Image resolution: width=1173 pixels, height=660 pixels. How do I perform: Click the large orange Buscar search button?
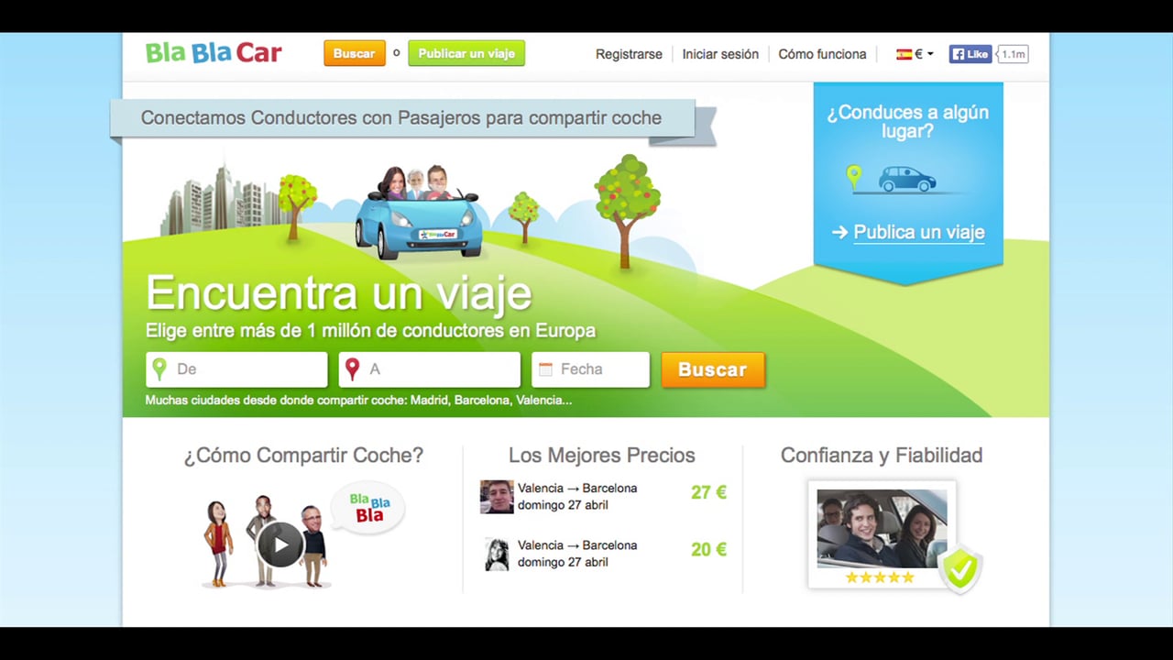tap(713, 369)
